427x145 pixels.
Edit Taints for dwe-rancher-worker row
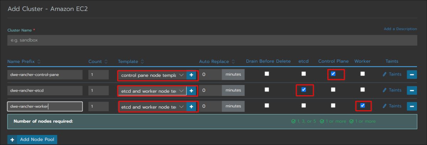[392, 106]
